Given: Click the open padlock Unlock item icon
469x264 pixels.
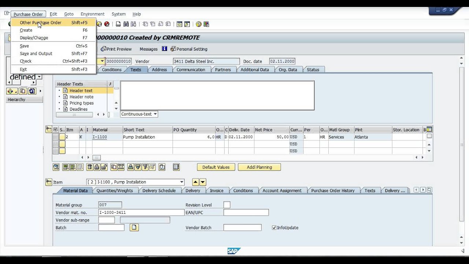Looking at the screenshot, I should (x=104, y=167).
